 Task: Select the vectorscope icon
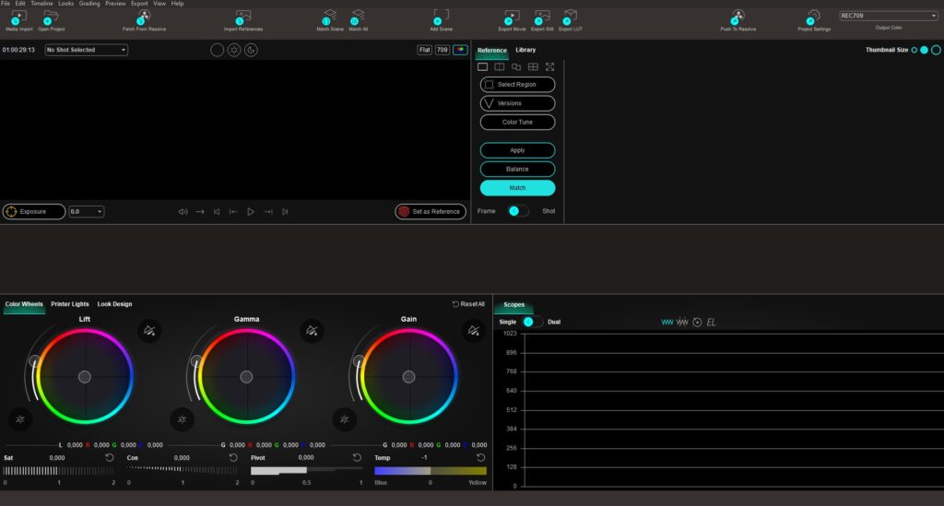697,323
